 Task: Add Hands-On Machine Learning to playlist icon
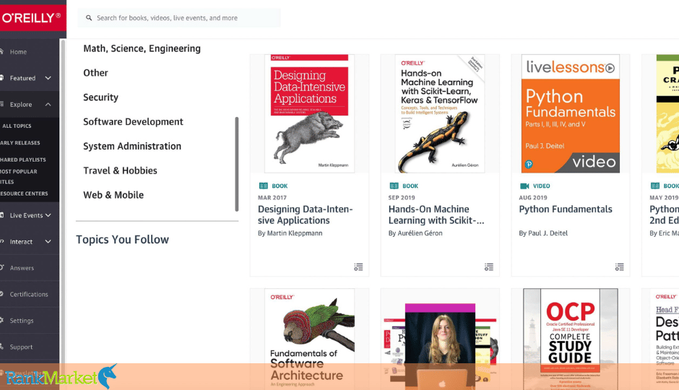tap(489, 267)
